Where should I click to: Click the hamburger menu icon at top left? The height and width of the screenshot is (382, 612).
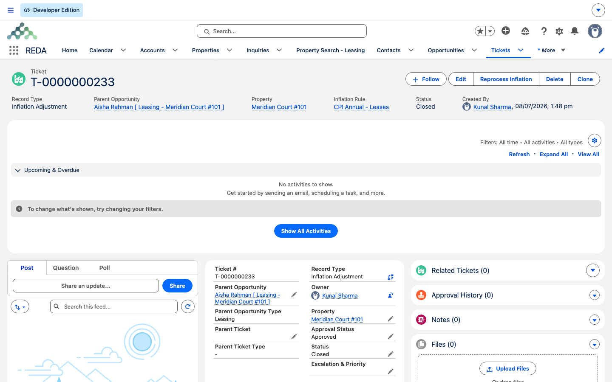click(11, 10)
